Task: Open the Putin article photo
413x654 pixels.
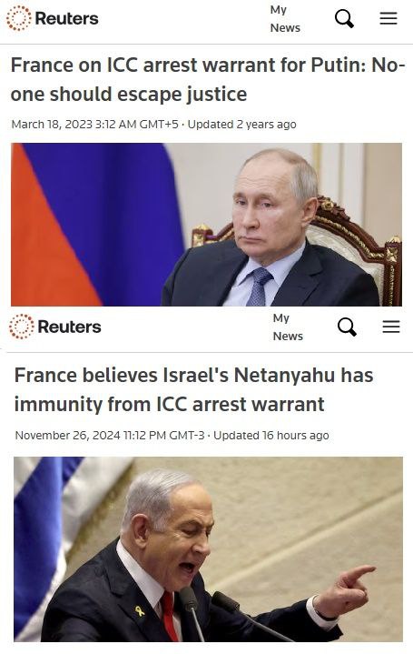Action: [x=207, y=225]
